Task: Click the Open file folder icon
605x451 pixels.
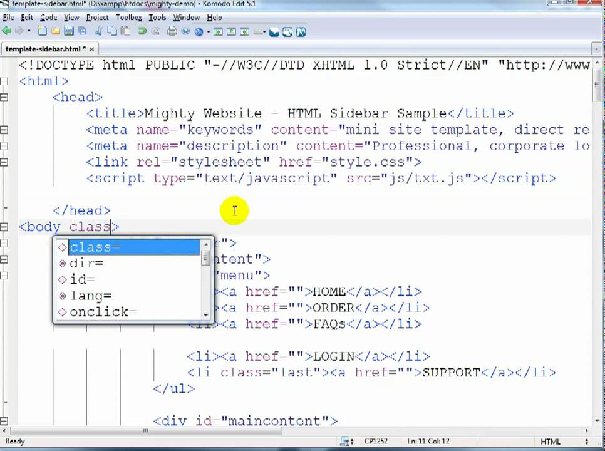Action: coord(56,32)
